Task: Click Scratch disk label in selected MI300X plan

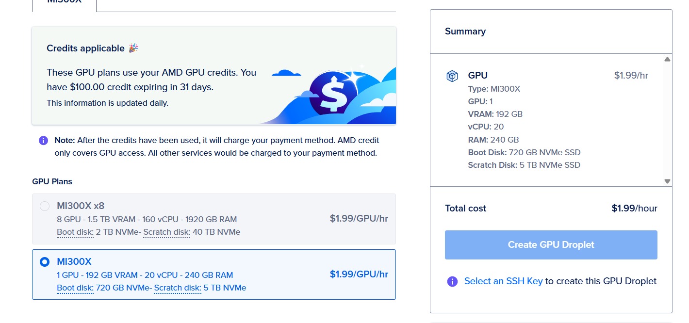Action: point(178,288)
